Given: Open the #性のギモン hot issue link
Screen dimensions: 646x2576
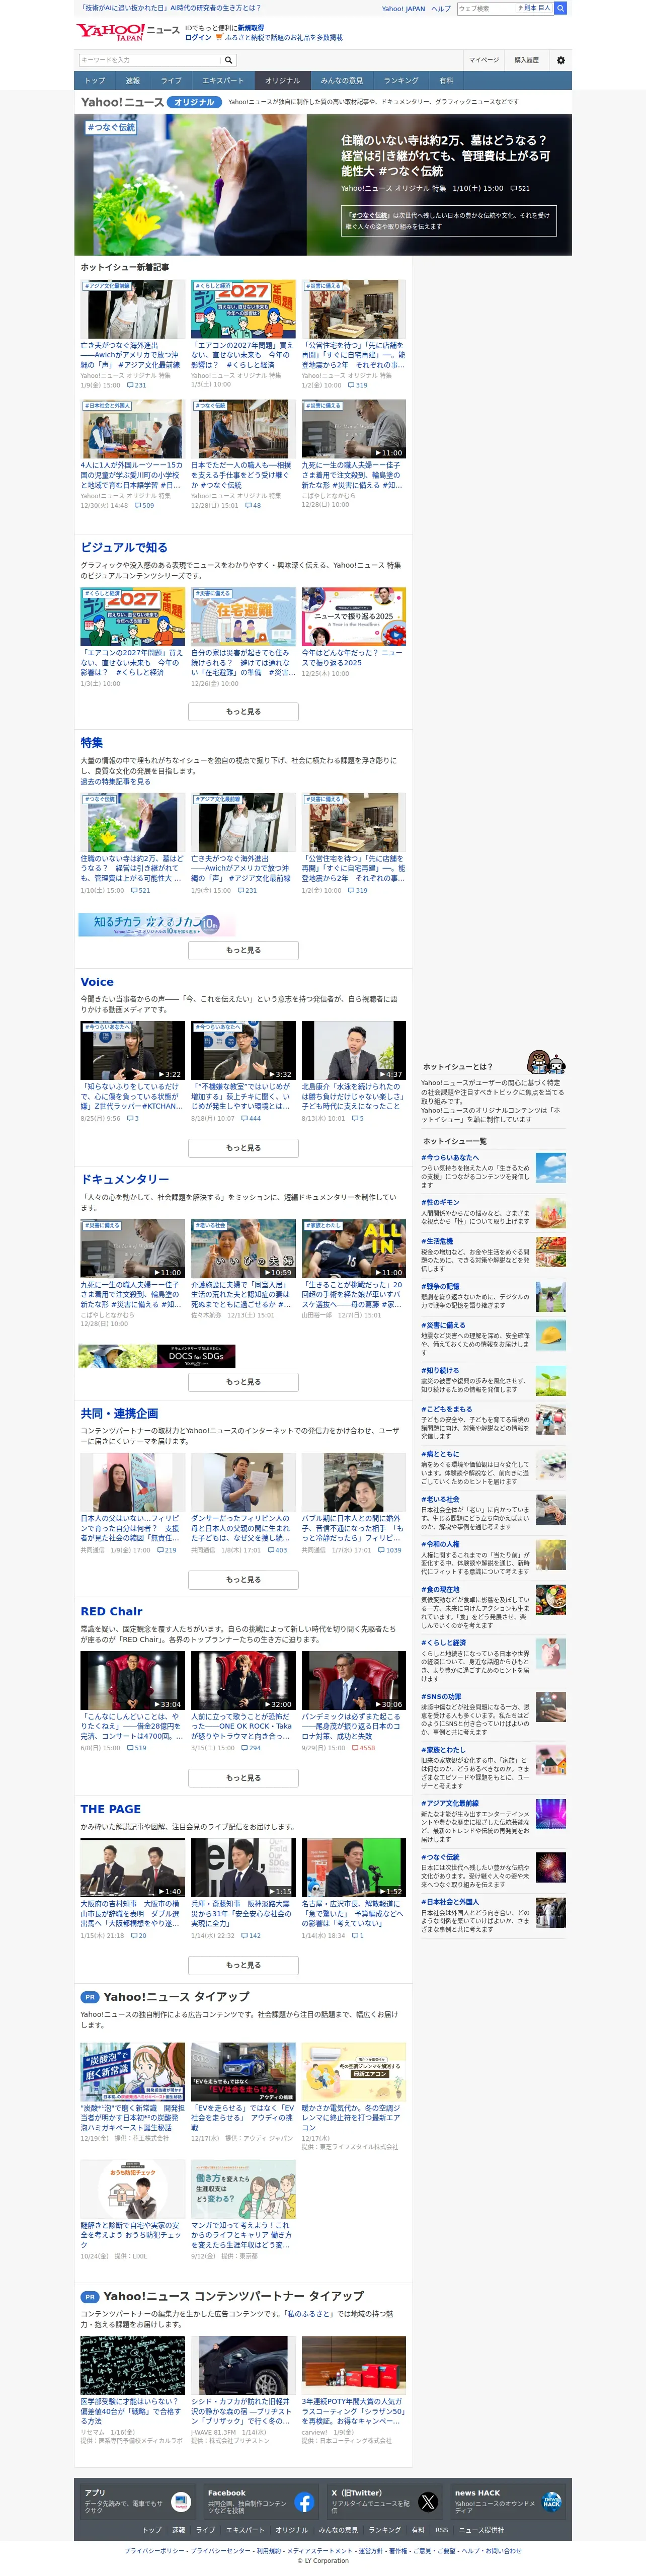Looking at the screenshot, I should click(x=440, y=1203).
